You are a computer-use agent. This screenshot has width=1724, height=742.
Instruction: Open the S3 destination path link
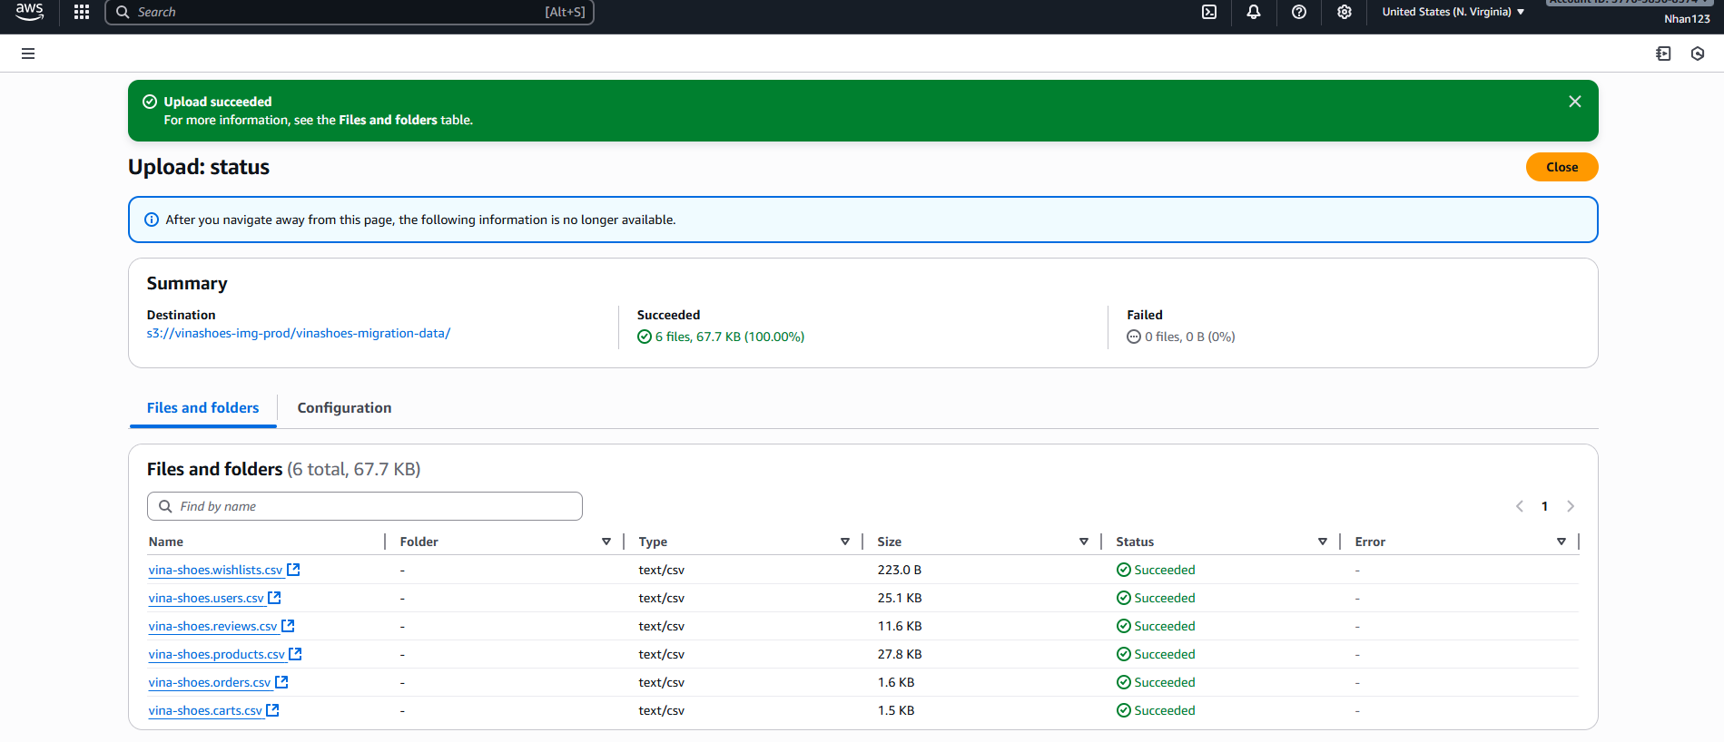[x=299, y=333]
